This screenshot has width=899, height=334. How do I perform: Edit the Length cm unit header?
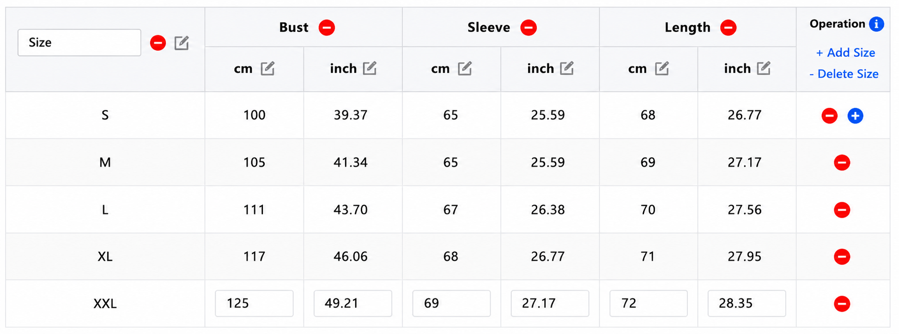click(x=662, y=68)
